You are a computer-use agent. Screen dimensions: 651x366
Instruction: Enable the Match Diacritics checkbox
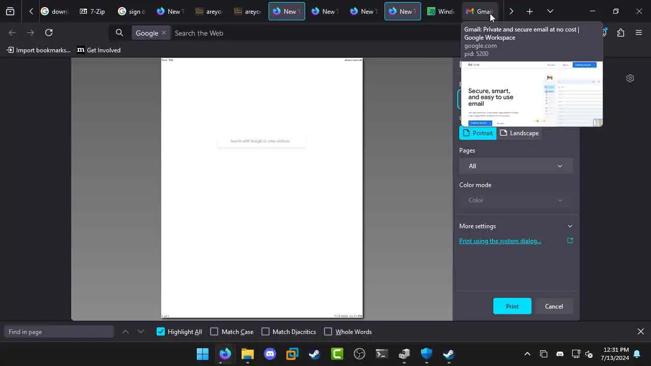265,331
